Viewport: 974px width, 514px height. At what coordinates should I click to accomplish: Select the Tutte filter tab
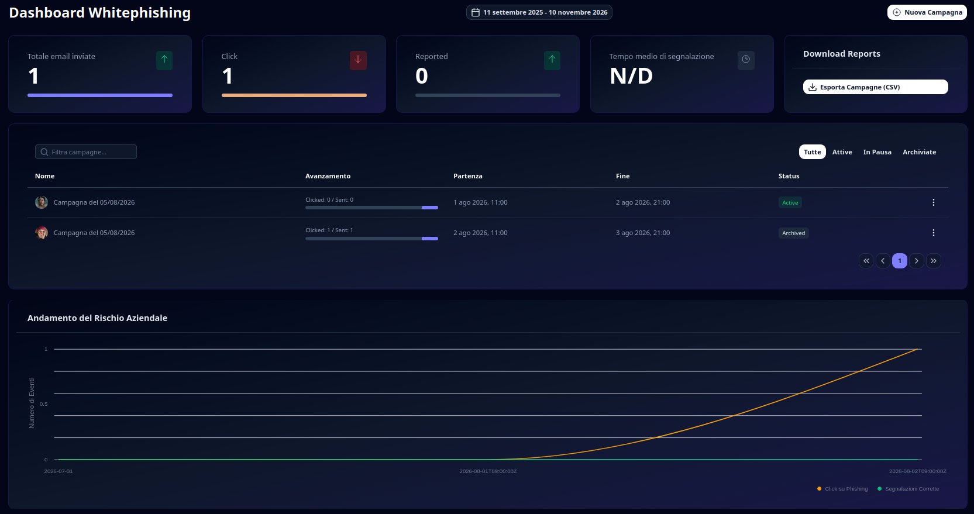tap(813, 152)
